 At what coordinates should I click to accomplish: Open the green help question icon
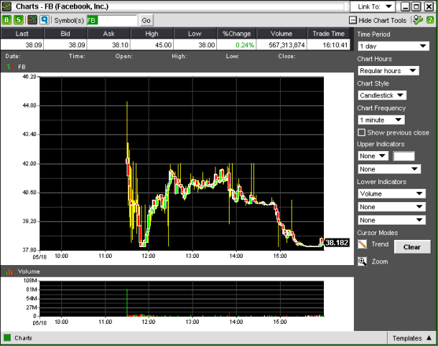click(430, 20)
